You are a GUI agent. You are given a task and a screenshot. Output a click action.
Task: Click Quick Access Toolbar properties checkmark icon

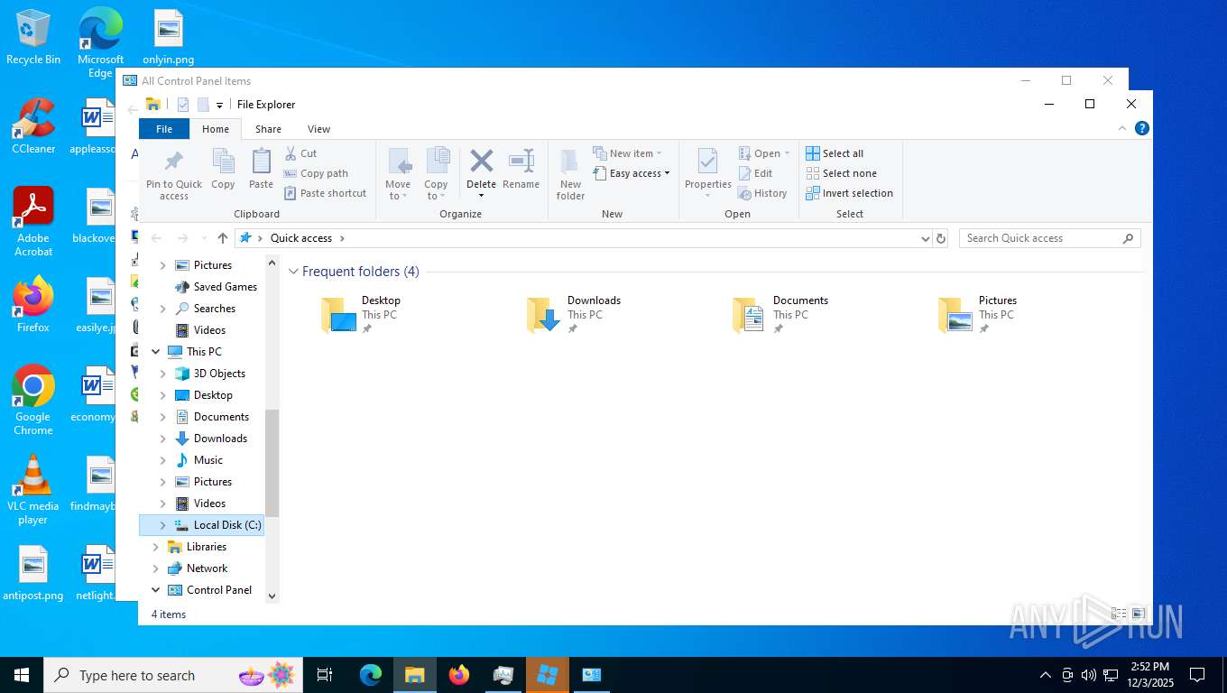(183, 105)
